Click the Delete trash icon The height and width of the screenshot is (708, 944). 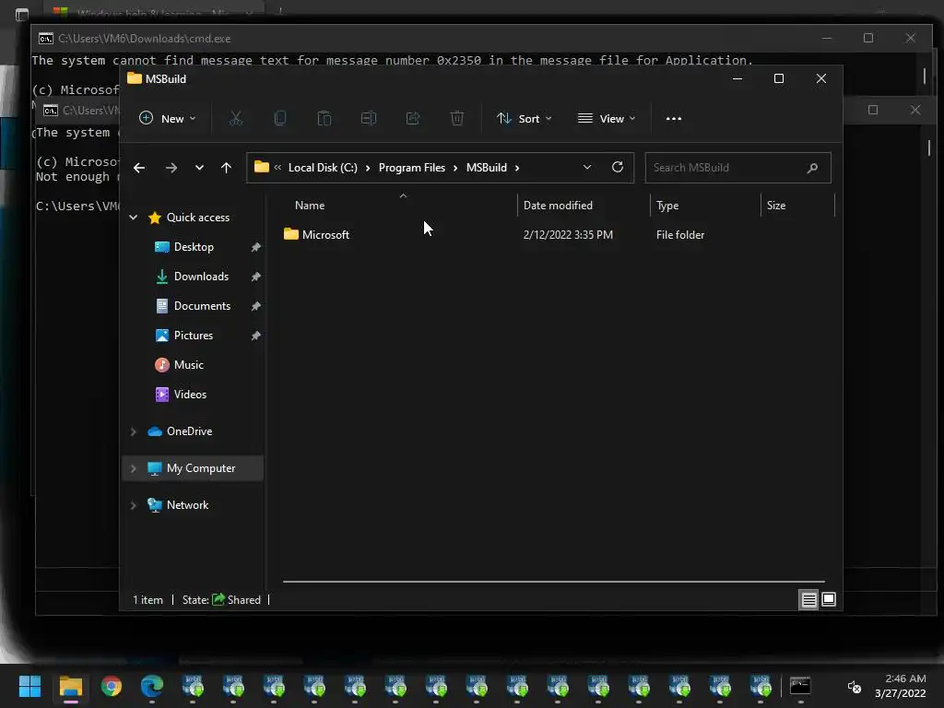[x=457, y=119]
